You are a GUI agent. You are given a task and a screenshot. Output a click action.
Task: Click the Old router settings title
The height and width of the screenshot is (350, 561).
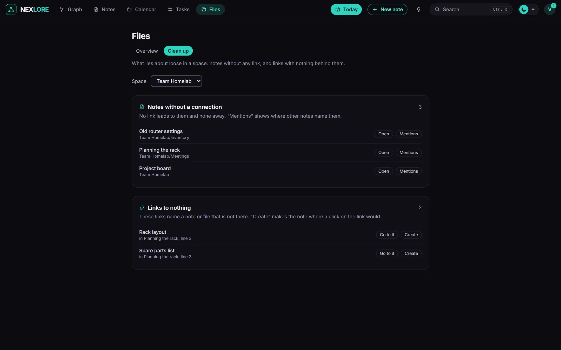161,131
